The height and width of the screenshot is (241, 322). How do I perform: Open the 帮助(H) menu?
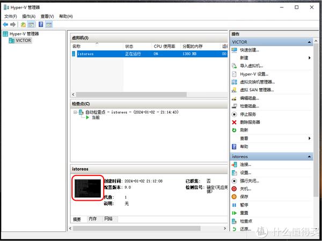point(66,16)
